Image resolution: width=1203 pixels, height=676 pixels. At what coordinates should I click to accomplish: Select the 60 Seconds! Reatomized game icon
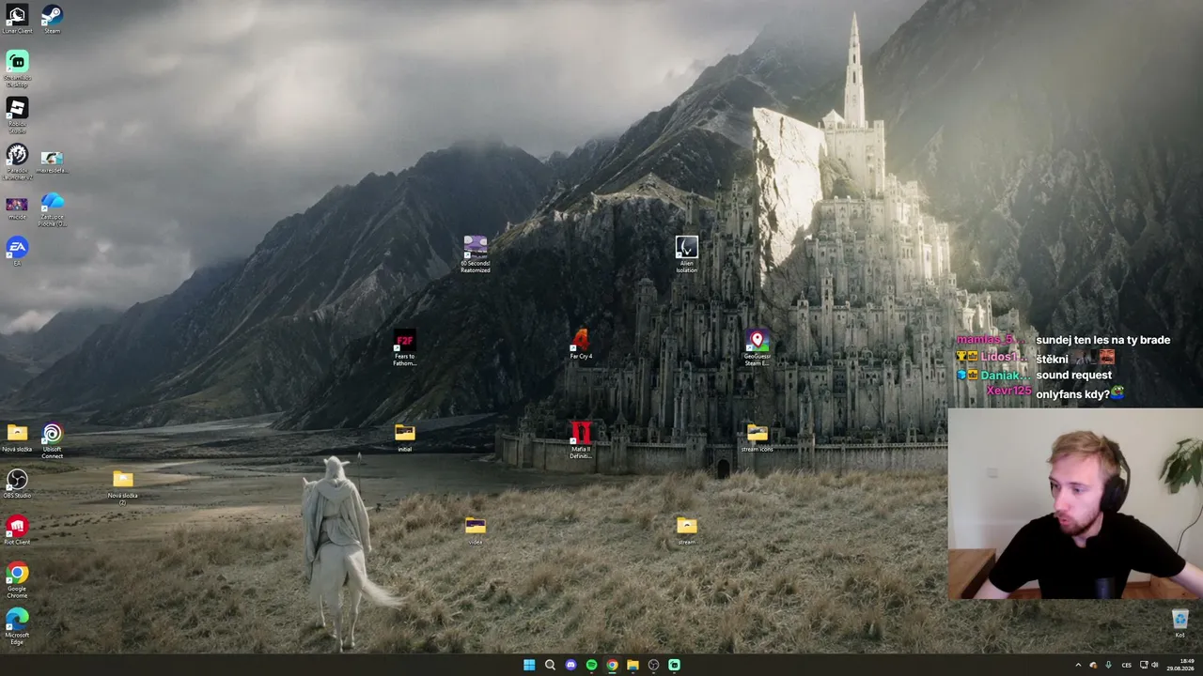pos(476,253)
